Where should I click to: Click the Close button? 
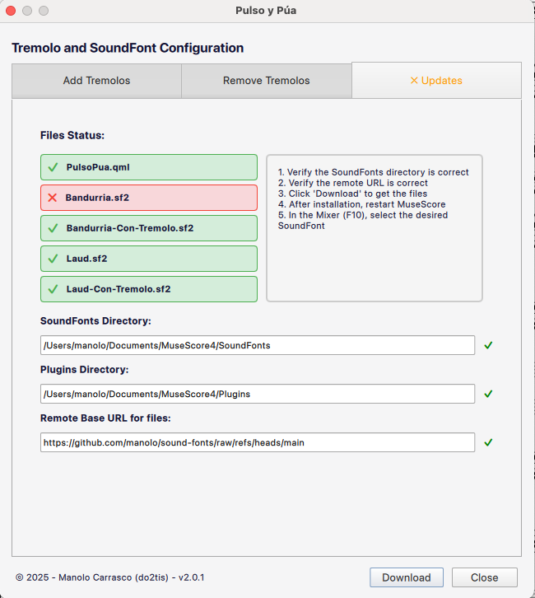(484, 577)
